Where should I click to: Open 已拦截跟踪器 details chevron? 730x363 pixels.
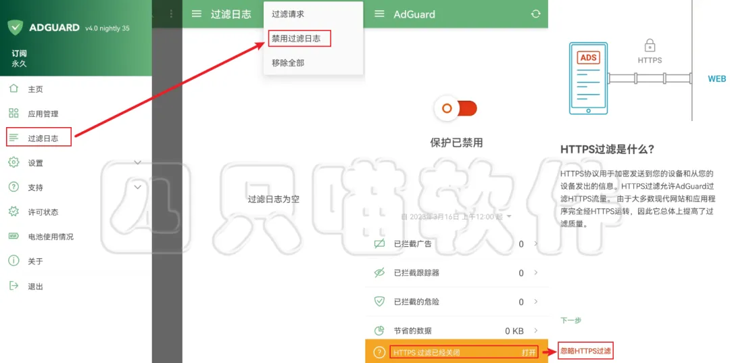(536, 272)
